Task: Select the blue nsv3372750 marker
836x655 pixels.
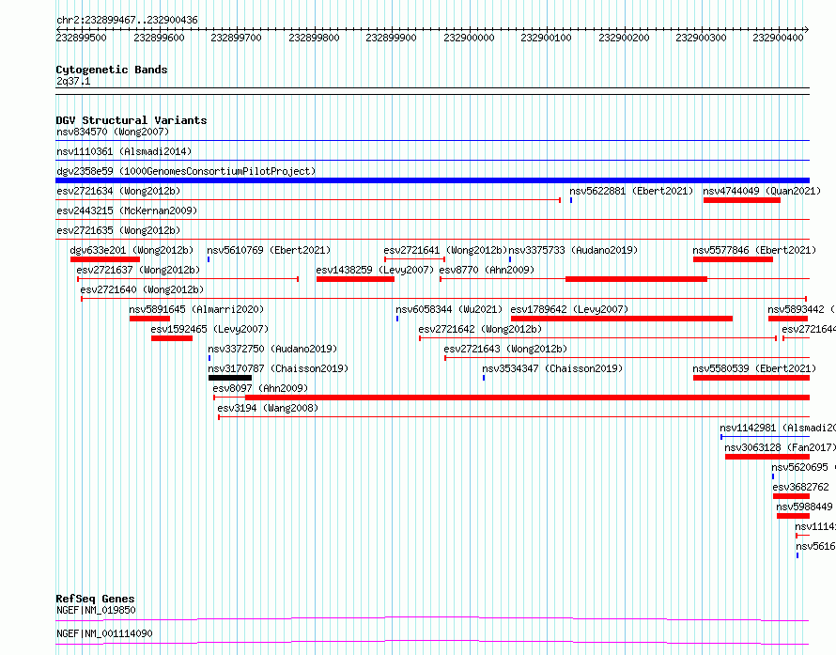Action: [x=209, y=358]
